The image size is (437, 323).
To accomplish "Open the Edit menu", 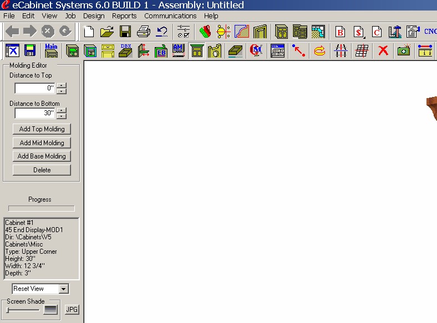I will click(x=28, y=16).
